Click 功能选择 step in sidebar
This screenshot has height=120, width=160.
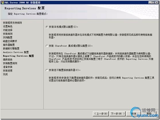[8, 30]
